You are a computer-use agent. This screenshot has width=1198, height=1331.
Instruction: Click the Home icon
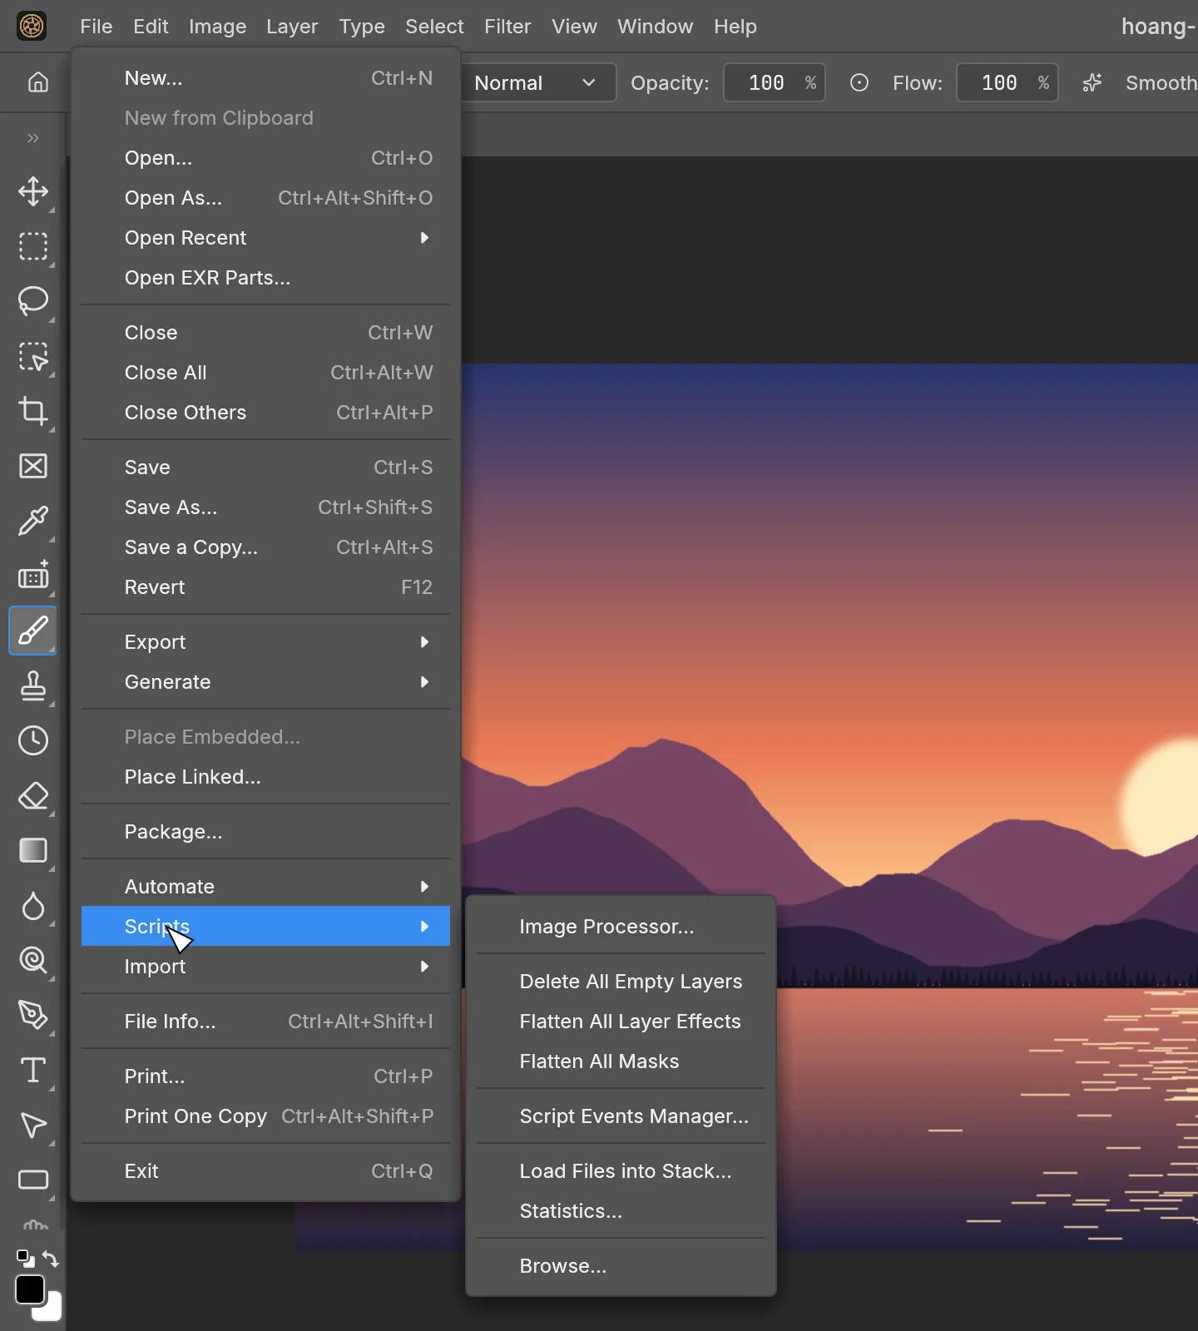(x=38, y=82)
